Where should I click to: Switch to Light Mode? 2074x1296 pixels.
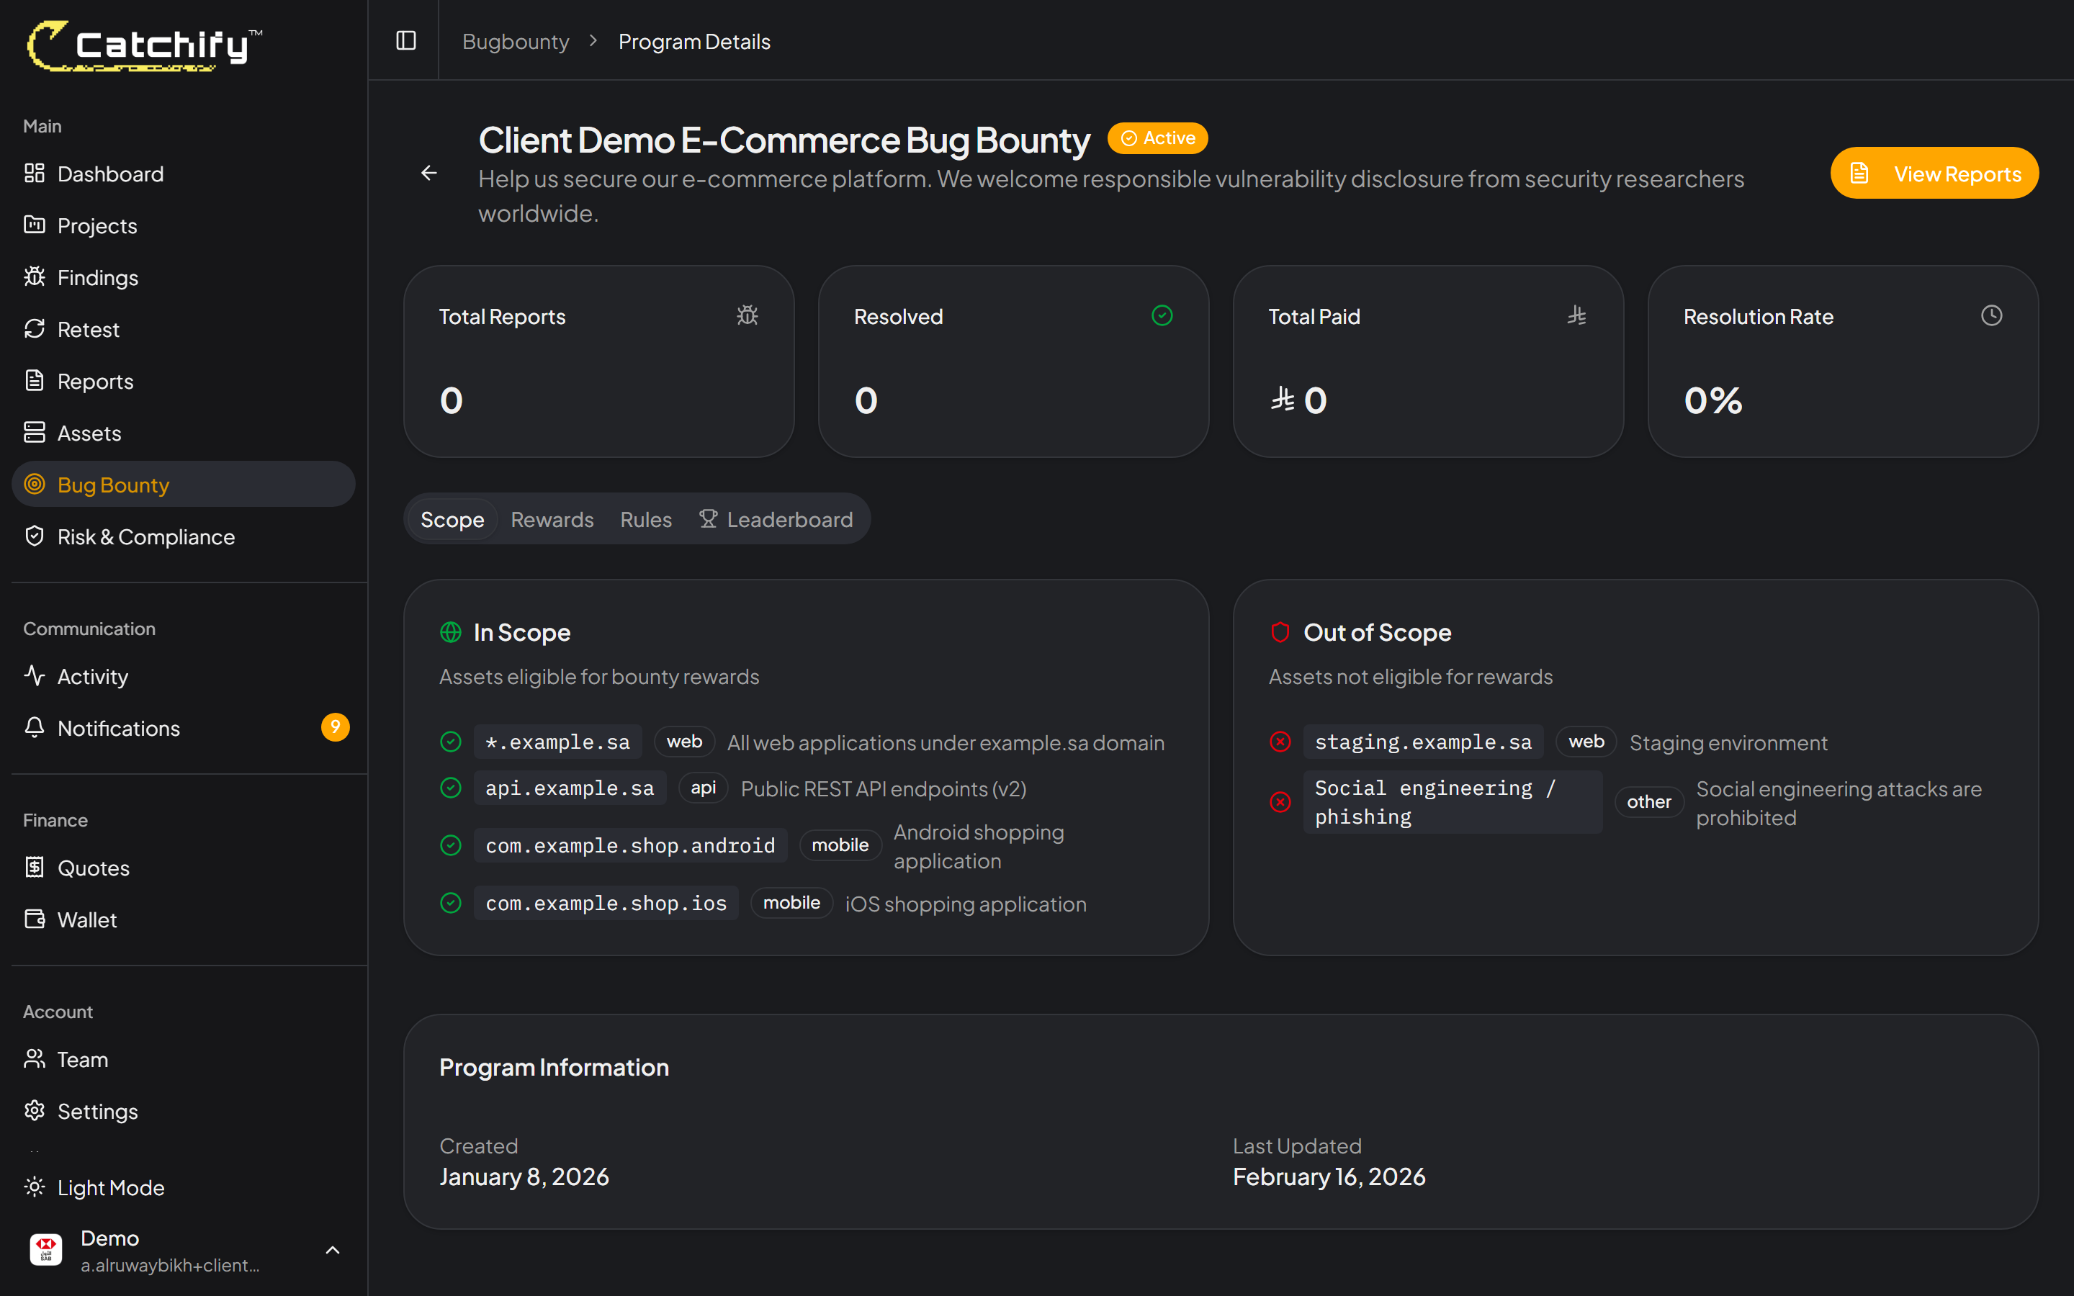coord(35,1187)
